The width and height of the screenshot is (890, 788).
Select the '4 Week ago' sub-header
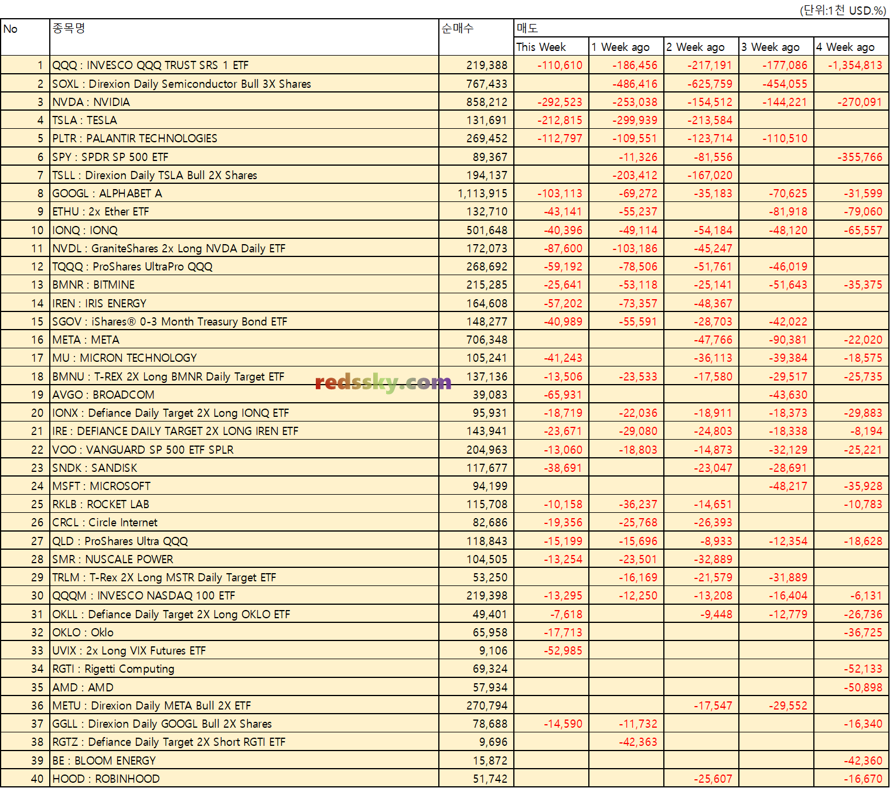point(851,47)
